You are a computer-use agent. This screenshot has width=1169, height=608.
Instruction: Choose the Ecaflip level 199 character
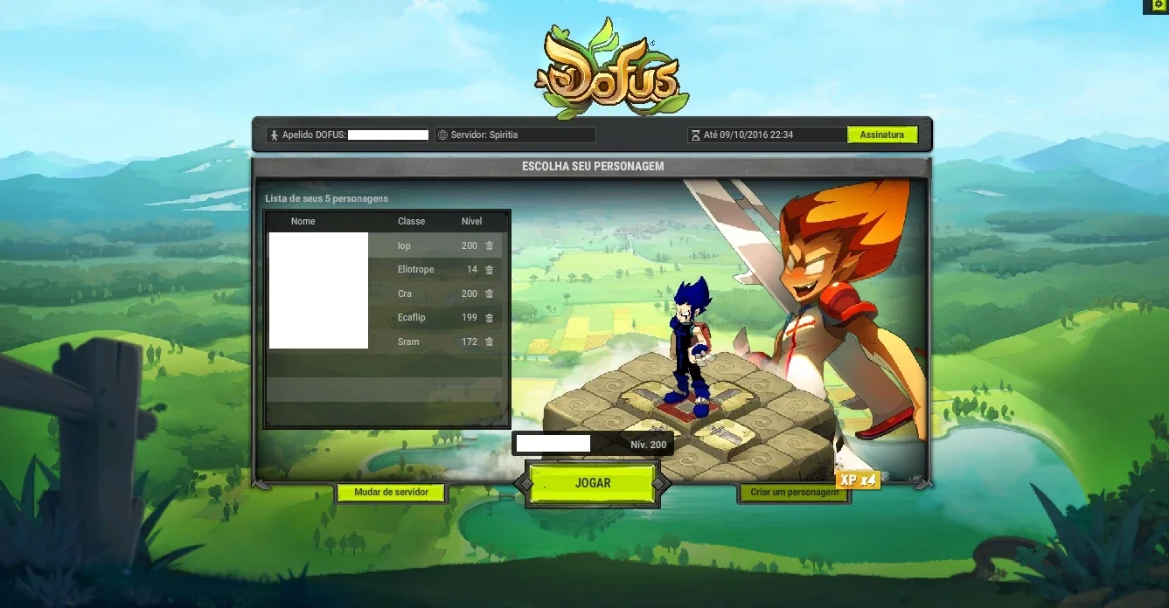point(385,318)
